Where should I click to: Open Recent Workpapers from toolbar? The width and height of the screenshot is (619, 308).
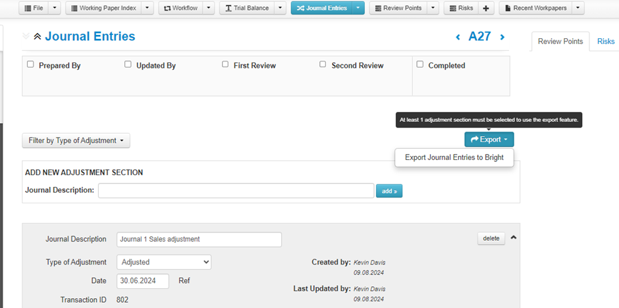click(x=534, y=8)
